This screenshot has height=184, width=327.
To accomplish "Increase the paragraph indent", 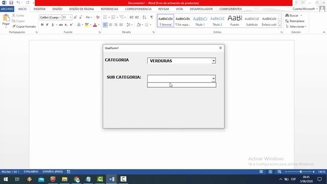I will 137,17.
